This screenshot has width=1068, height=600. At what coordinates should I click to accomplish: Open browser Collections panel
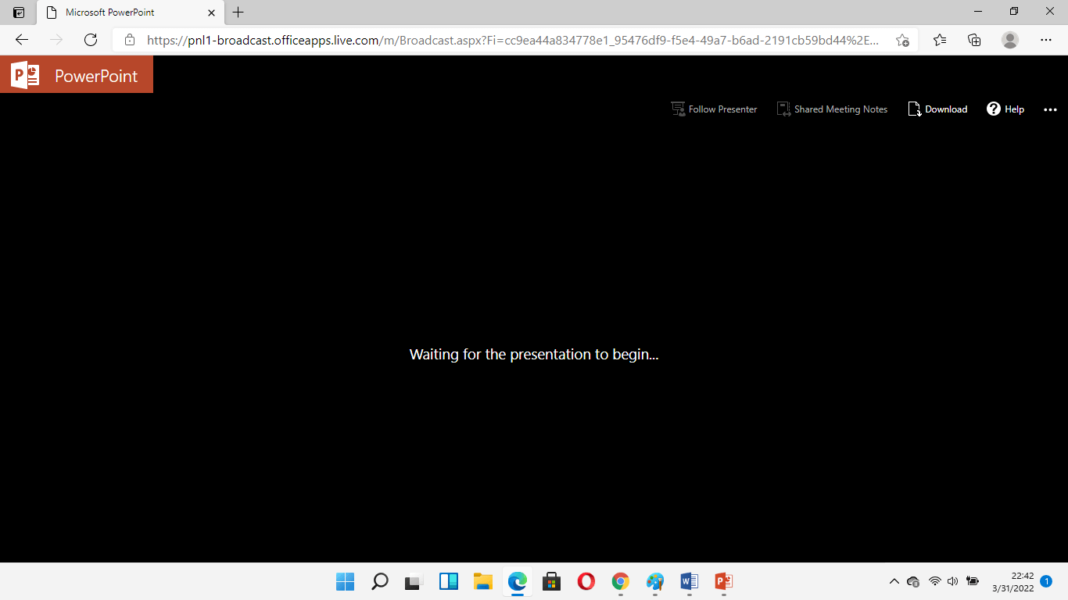974,40
